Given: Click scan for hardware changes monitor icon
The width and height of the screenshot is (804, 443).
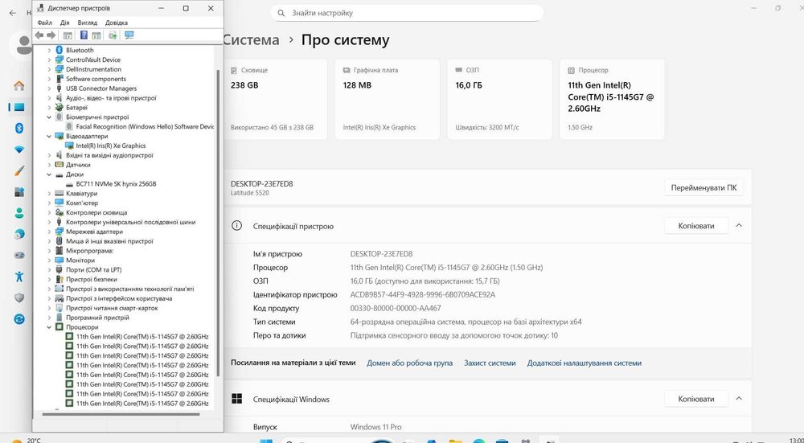Looking at the screenshot, I should pyautogui.click(x=129, y=35).
